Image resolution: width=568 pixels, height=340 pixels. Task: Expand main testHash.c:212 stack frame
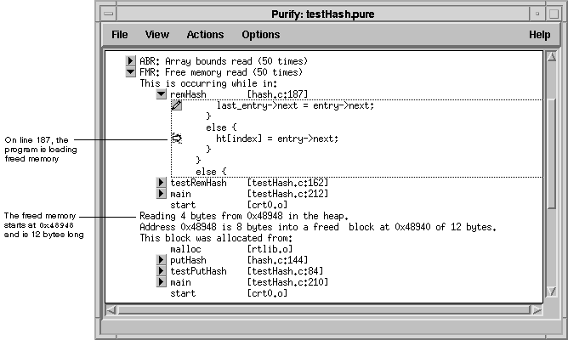click(x=162, y=194)
